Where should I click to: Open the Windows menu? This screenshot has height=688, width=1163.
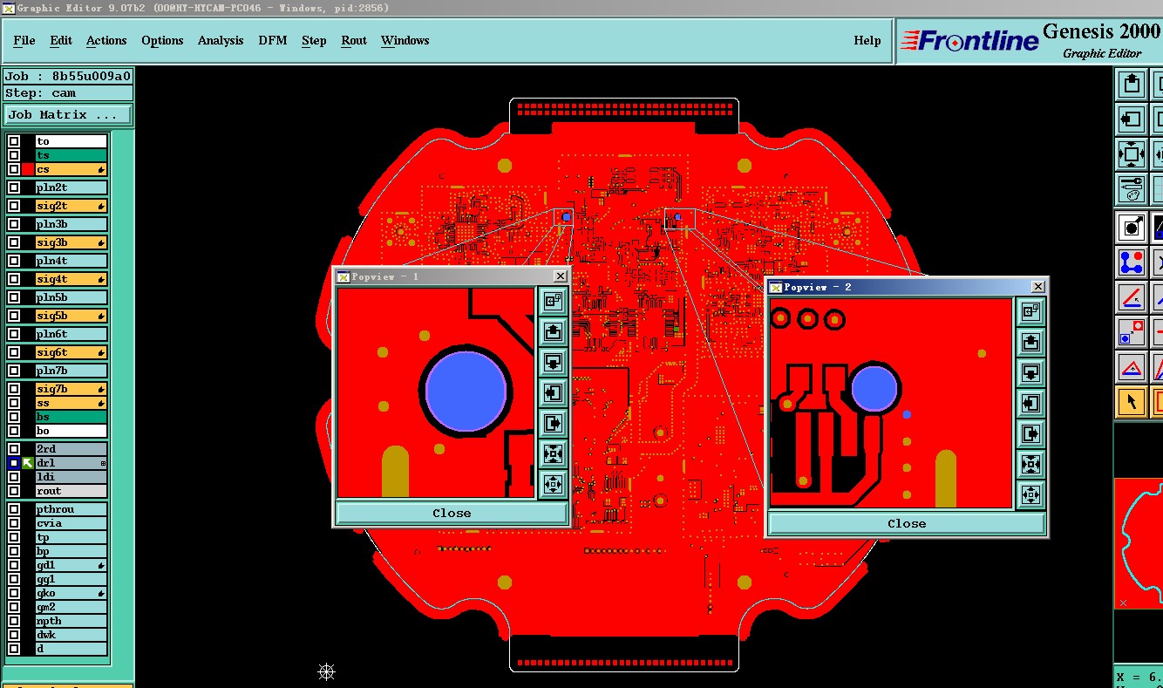coord(405,40)
